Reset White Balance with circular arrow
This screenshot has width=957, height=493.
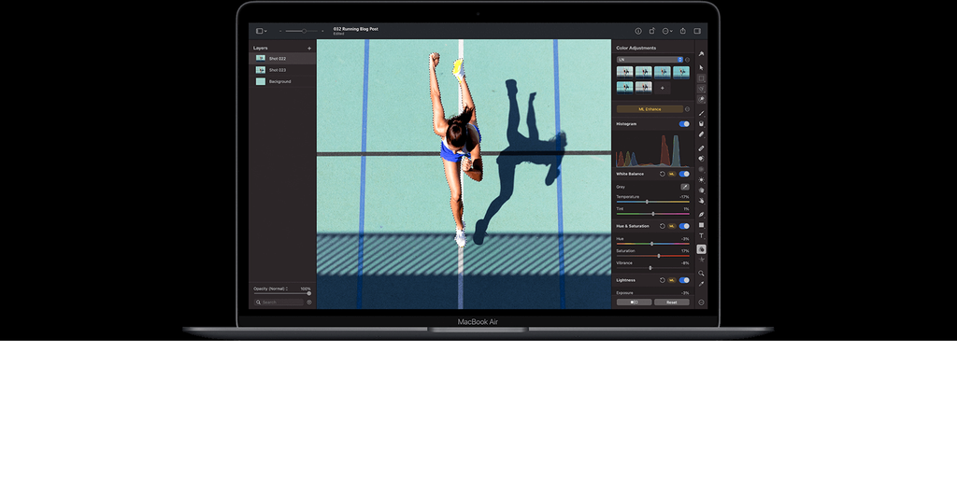663,174
